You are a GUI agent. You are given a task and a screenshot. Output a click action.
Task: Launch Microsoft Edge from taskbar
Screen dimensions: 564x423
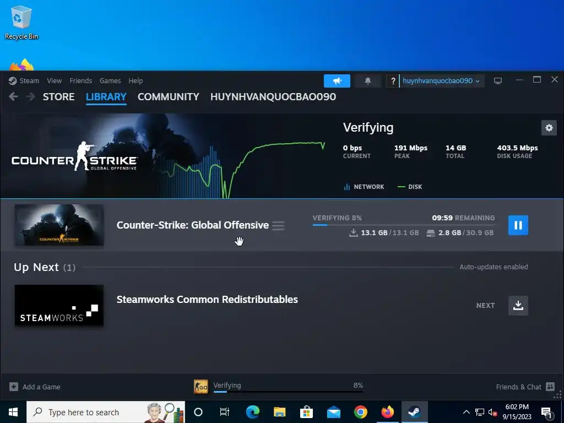coord(252,412)
